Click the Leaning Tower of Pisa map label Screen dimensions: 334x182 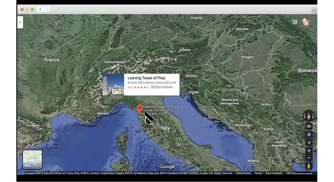161,106
